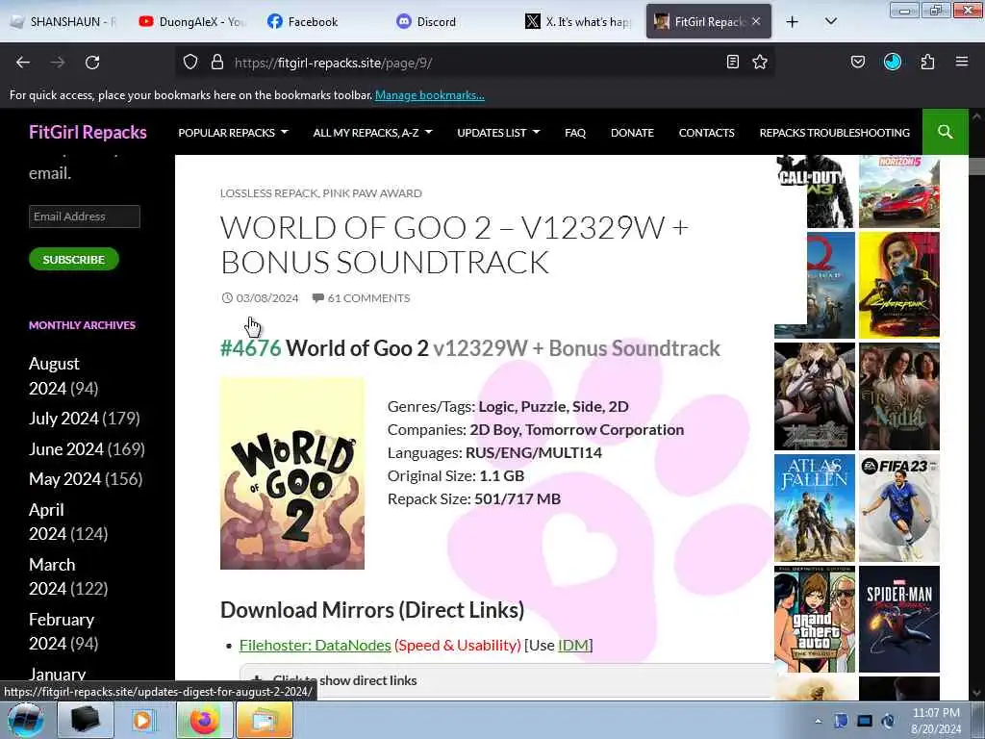The height and width of the screenshot is (739, 985).
Task: Go back to the previous page
Action: (23, 63)
